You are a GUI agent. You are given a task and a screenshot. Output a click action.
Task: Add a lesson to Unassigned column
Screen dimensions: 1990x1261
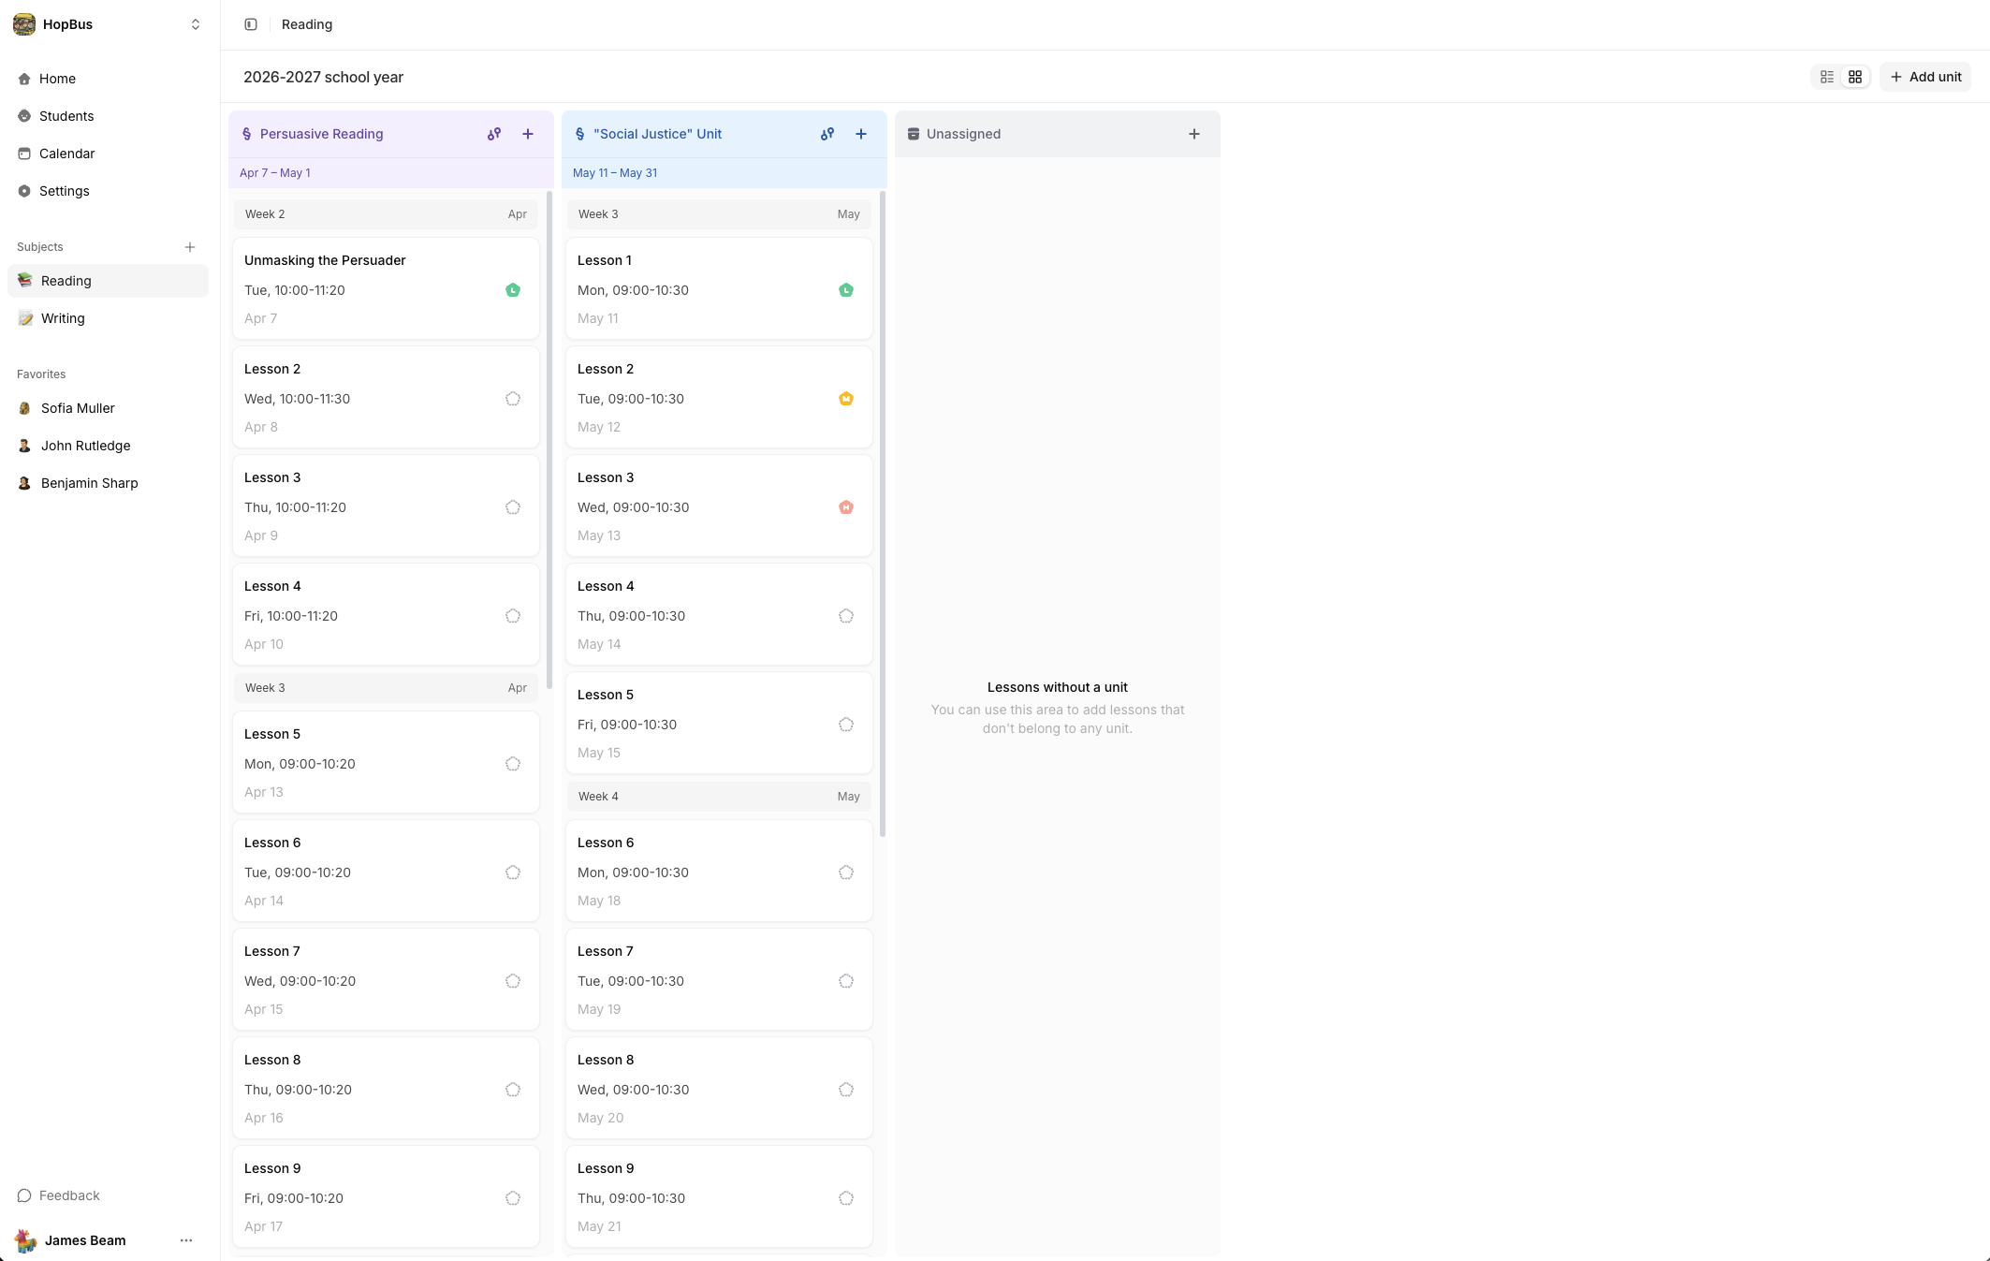(1194, 134)
